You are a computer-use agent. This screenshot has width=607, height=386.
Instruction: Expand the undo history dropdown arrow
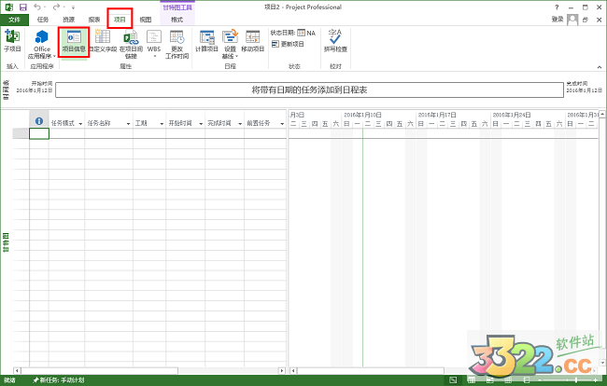(45, 7)
